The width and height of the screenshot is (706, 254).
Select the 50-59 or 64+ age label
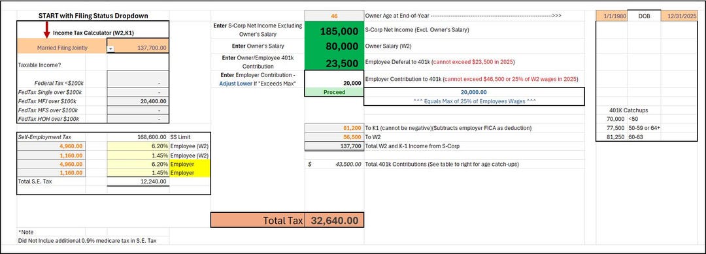coord(645,128)
